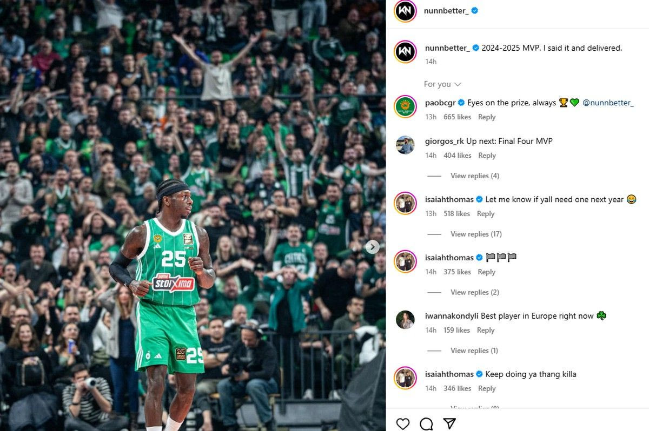Screen dimensions: 649x431
Task: Expand 'View replies (17)' under isaiahthomas comment
Action: 476,234
